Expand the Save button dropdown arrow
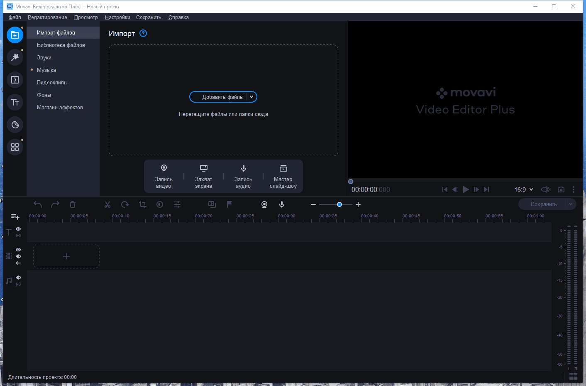The width and height of the screenshot is (586, 386). (x=571, y=204)
